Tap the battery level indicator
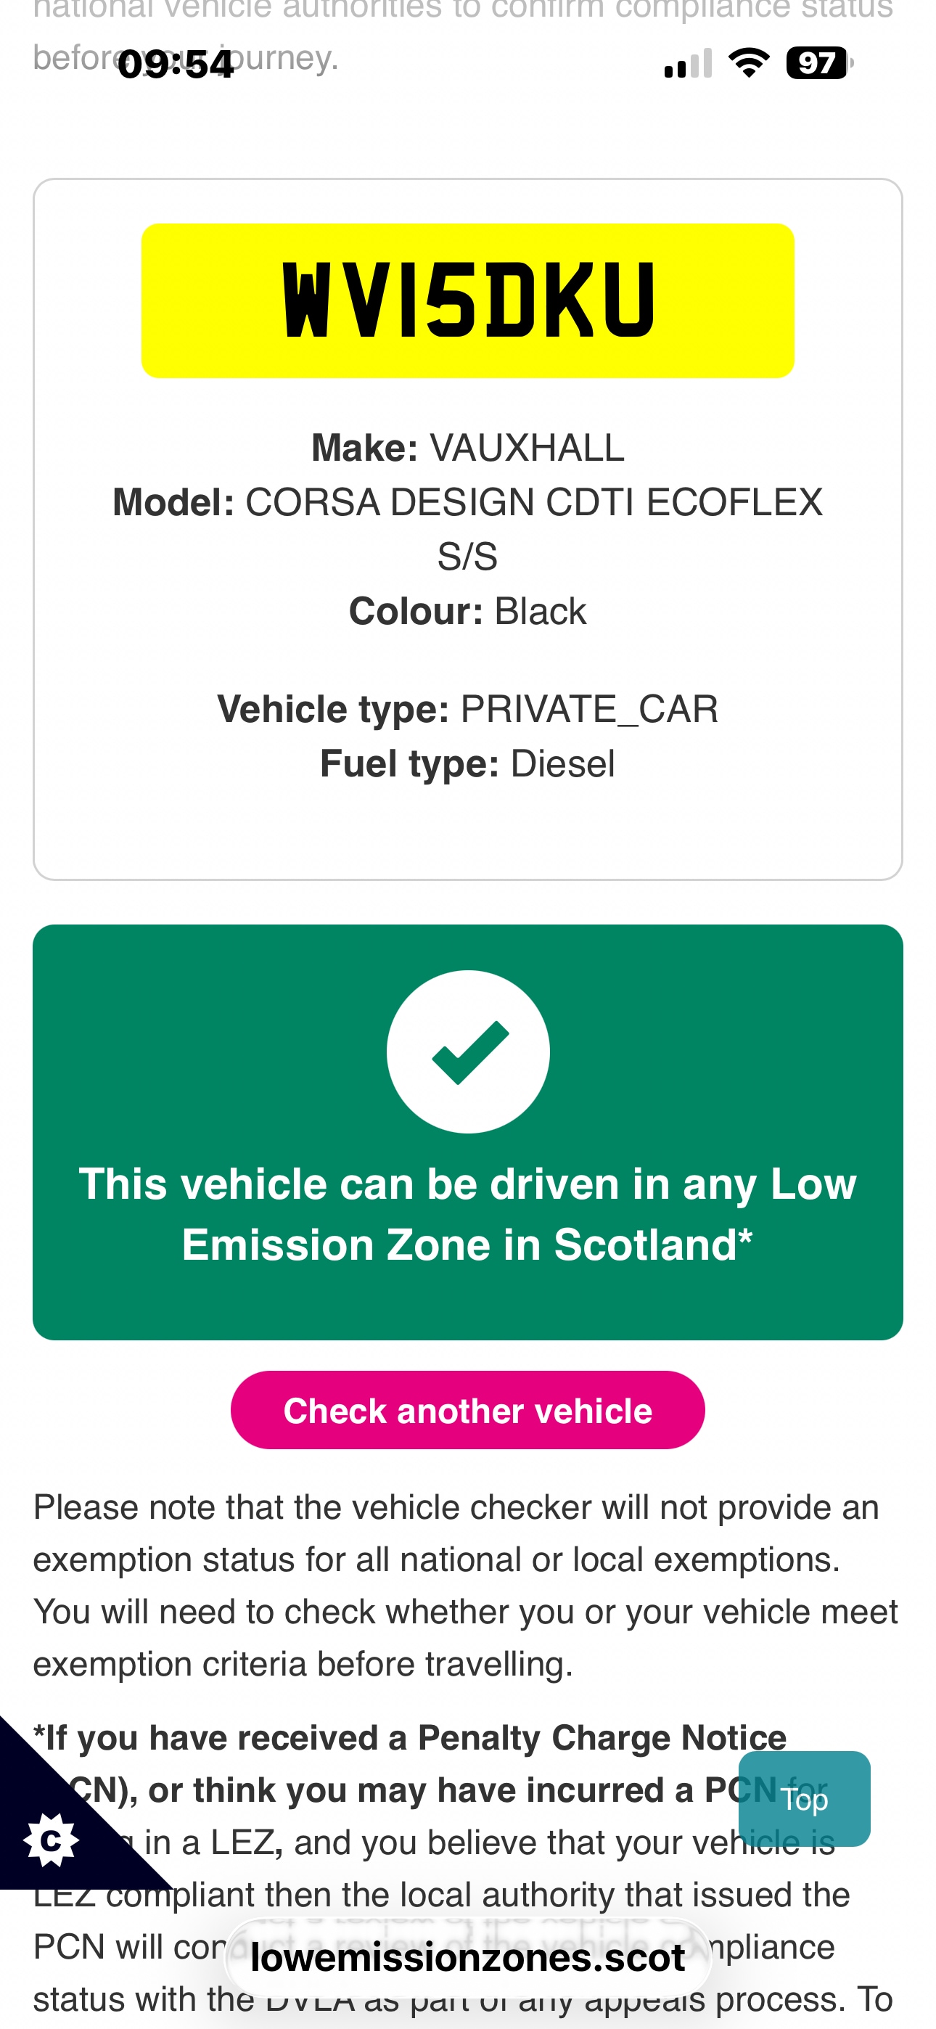This screenshot has height=2029, width=936. click(x=818, y=62)
